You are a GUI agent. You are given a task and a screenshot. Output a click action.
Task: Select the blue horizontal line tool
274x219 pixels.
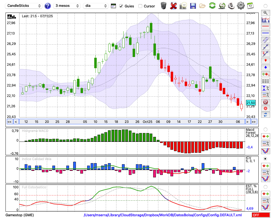click(x=265, y=33)
